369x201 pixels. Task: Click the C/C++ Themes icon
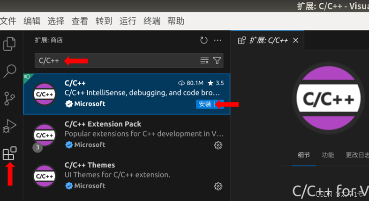45,176
